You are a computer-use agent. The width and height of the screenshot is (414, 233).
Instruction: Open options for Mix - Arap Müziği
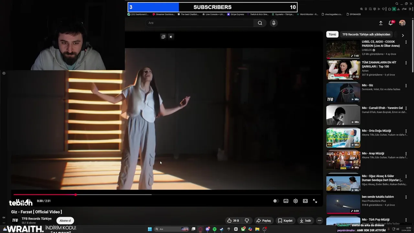pos(406,153)
